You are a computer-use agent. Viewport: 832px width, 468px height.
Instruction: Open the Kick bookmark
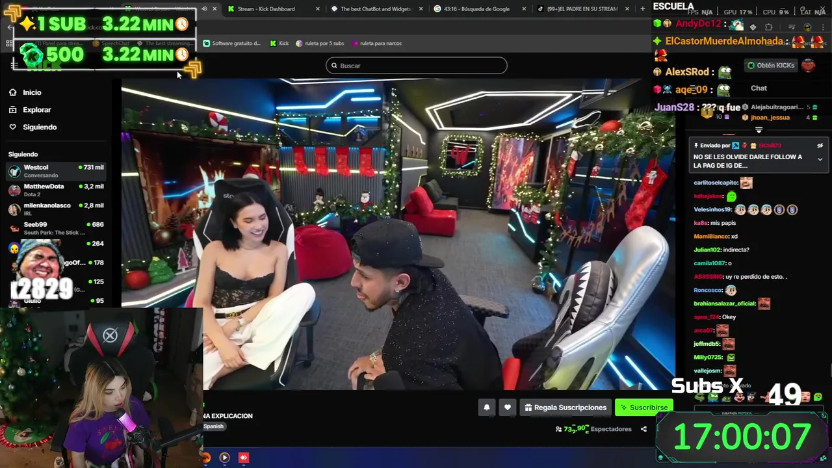279,44
